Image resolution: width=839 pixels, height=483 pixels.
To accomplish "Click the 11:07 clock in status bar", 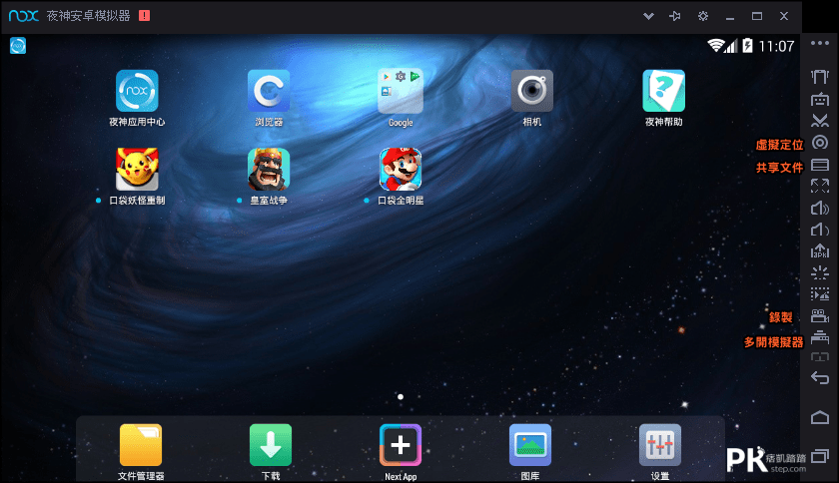I will [776, 46].
